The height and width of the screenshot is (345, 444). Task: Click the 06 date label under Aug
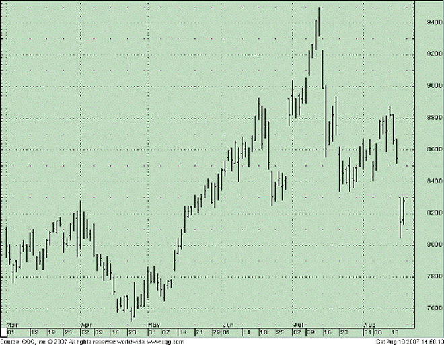(378, 332)
